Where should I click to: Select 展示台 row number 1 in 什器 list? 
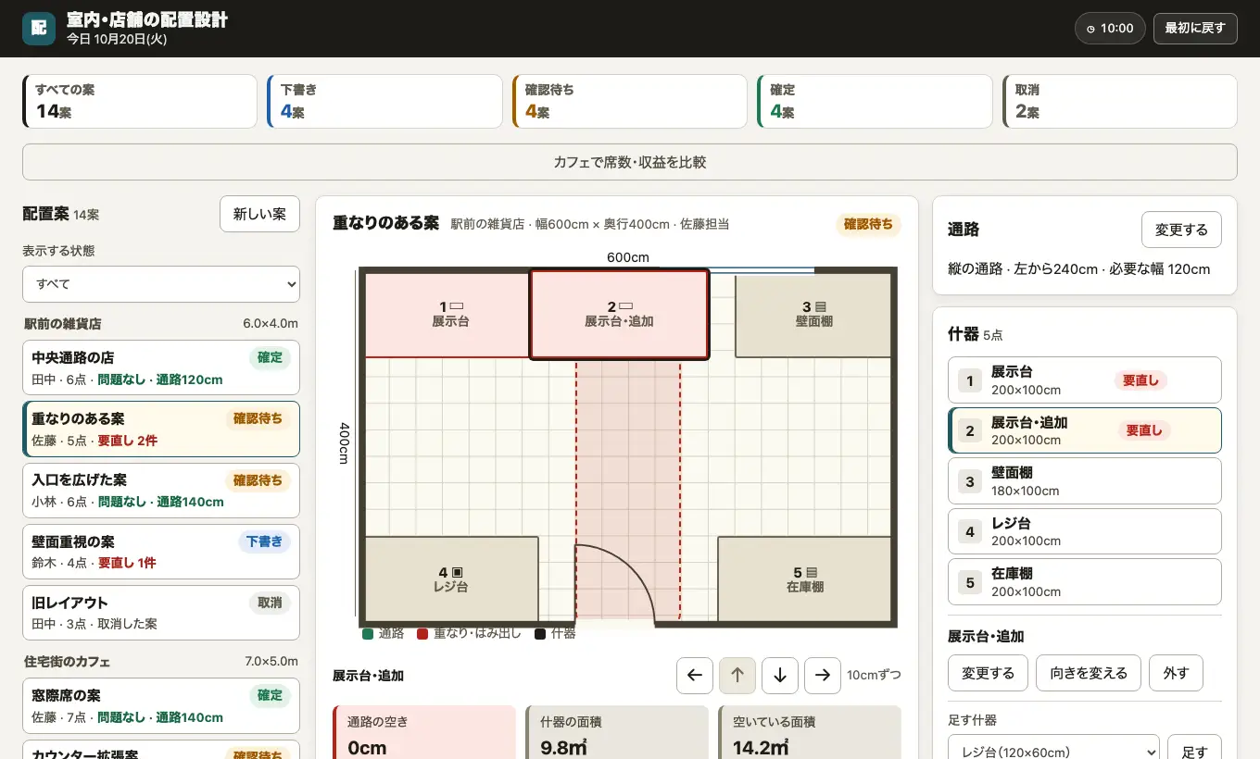pos(1085,380)
